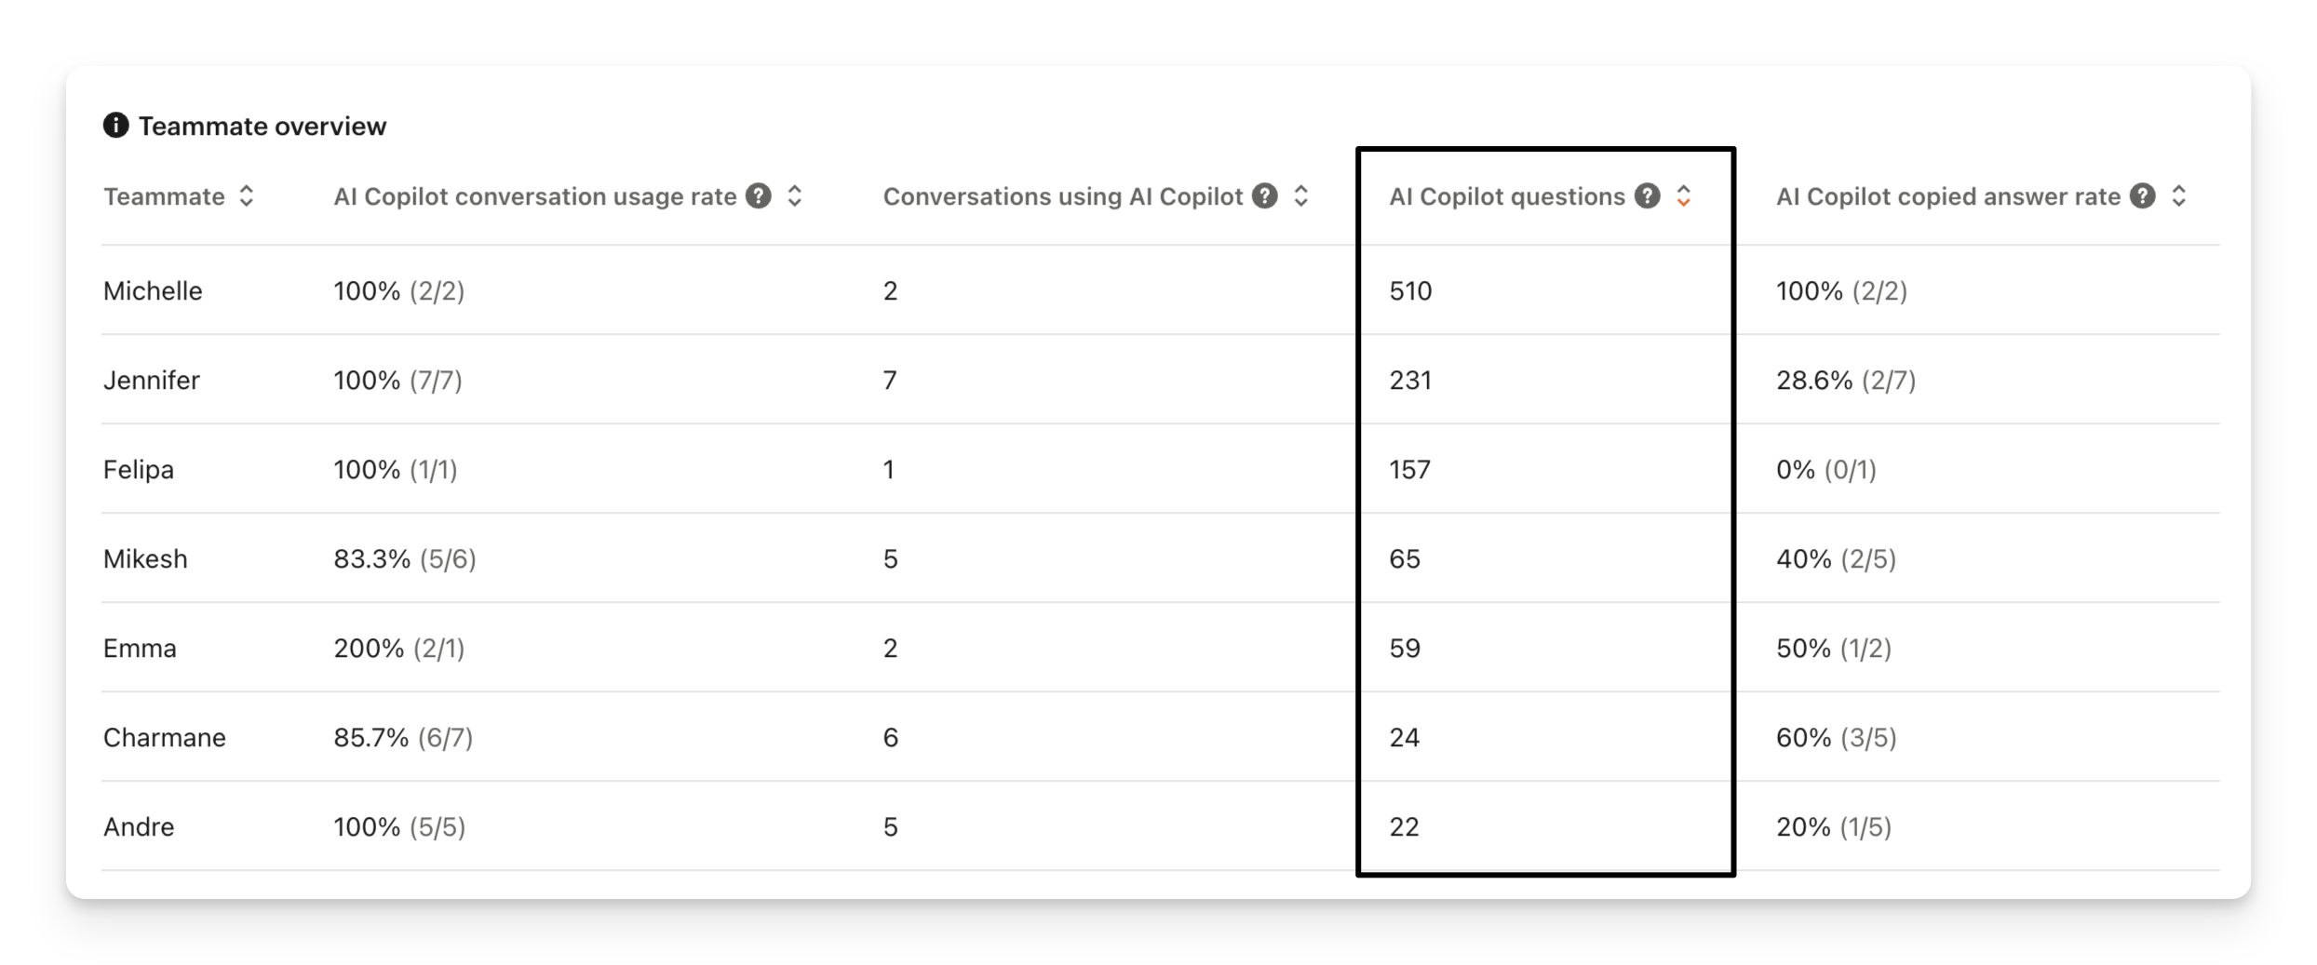Open Jennifer's teammate row

point(1160,380)
